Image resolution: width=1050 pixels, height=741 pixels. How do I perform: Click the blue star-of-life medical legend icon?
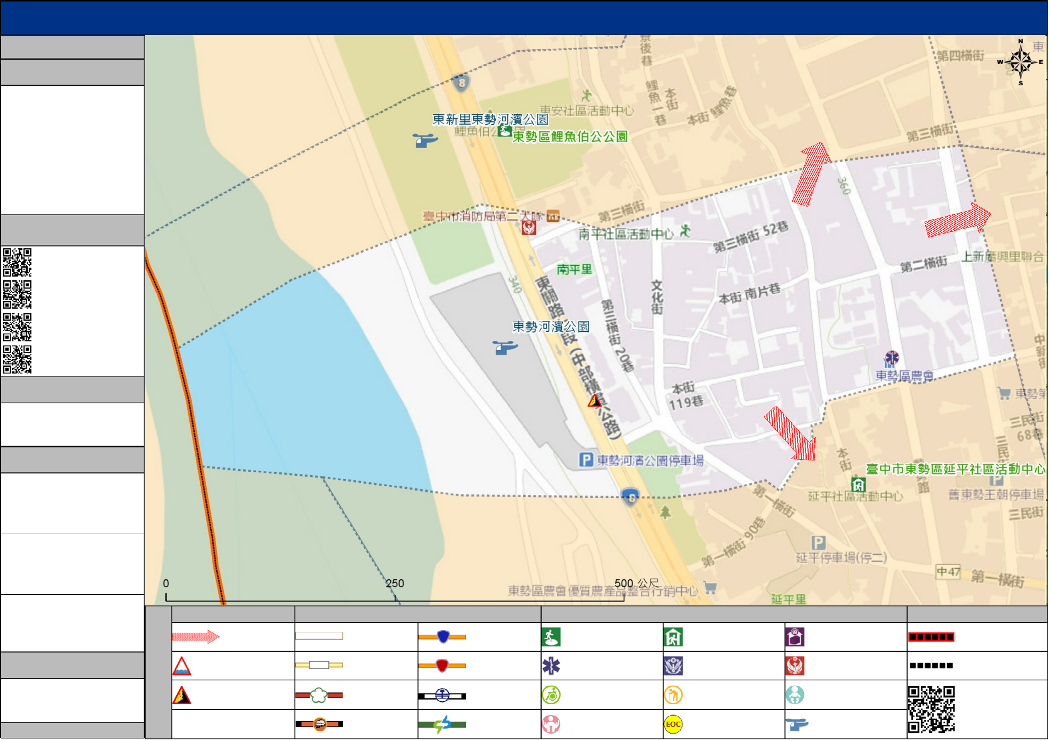click(551, 666)
